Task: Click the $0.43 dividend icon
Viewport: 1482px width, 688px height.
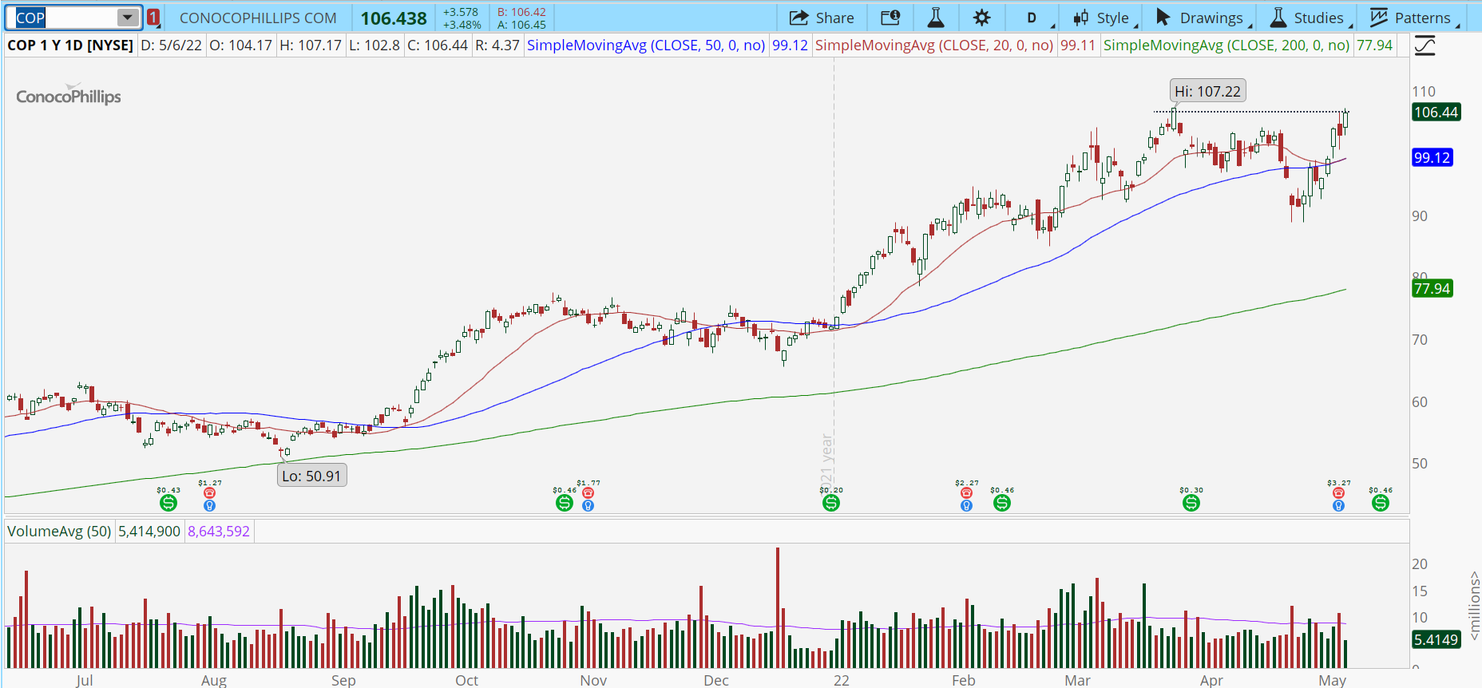Action: pos(168,503)
